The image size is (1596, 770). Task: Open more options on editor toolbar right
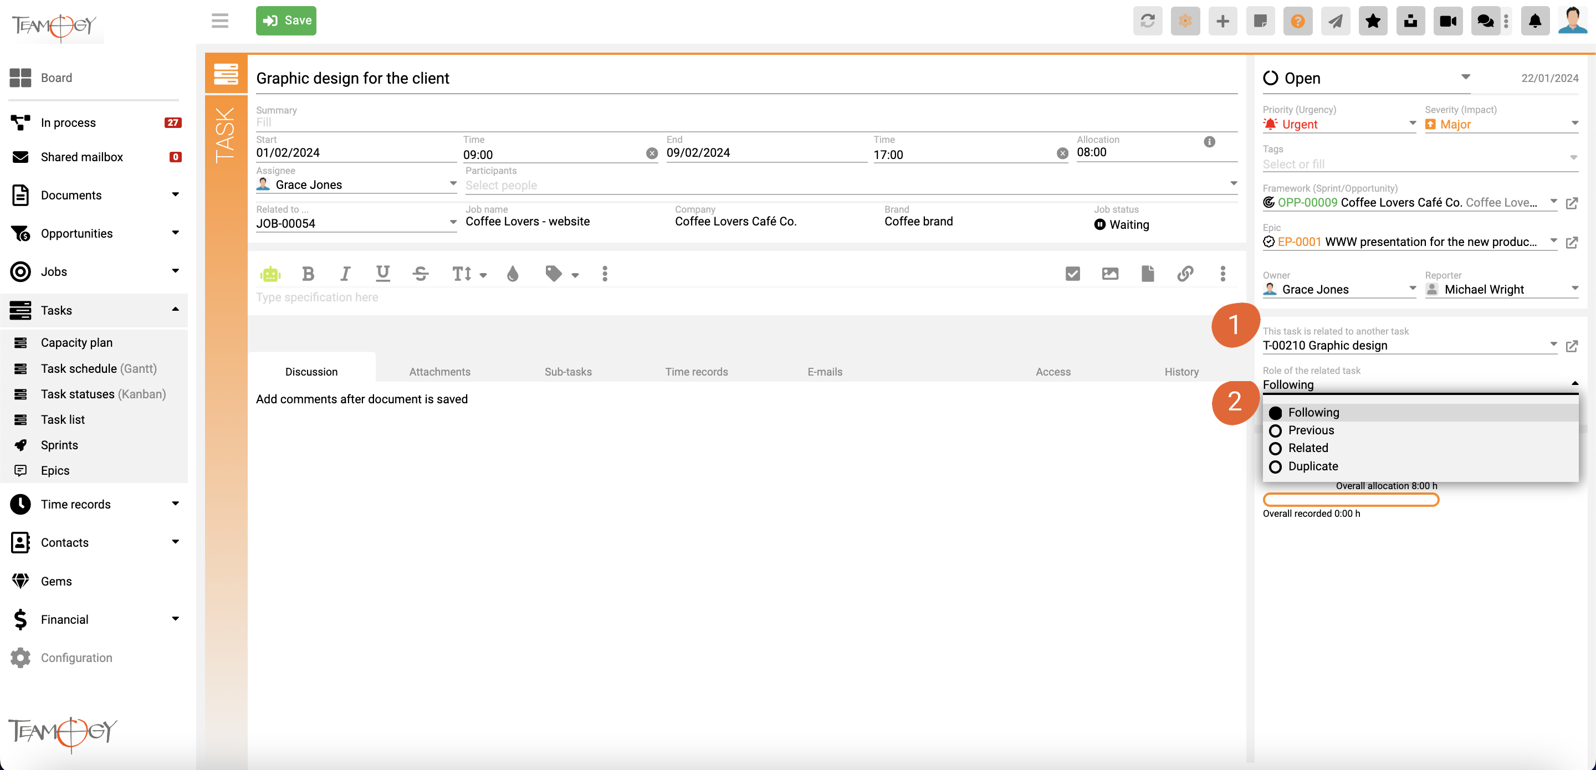[1222, 274]
